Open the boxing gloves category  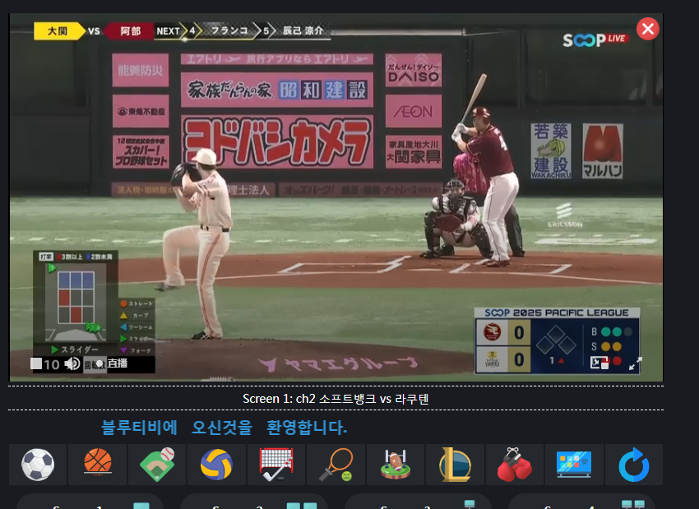(515, 465)
